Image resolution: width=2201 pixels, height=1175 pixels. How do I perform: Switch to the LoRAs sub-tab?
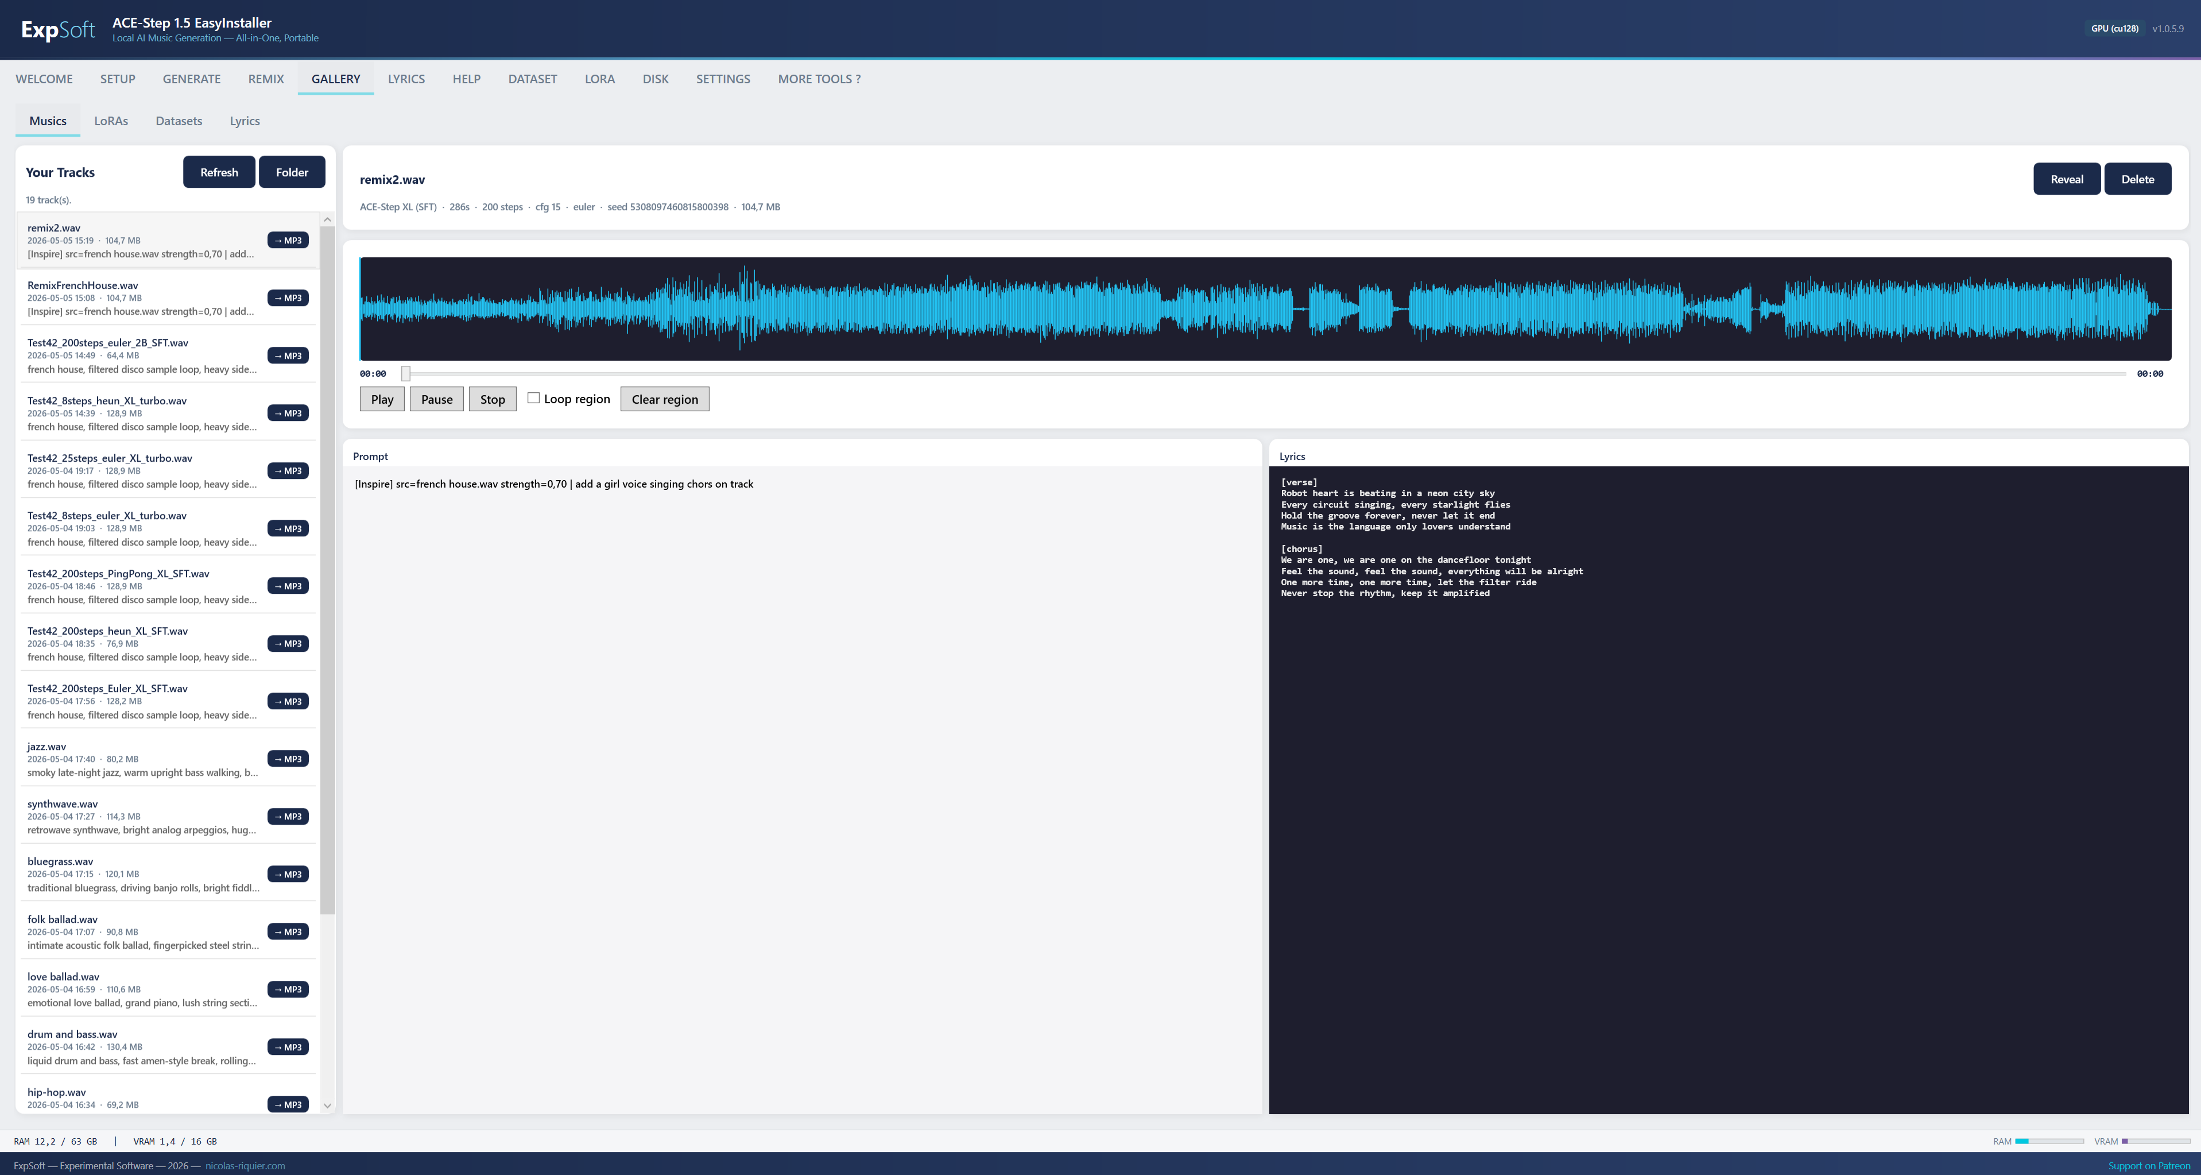click(x=111, y=121)
